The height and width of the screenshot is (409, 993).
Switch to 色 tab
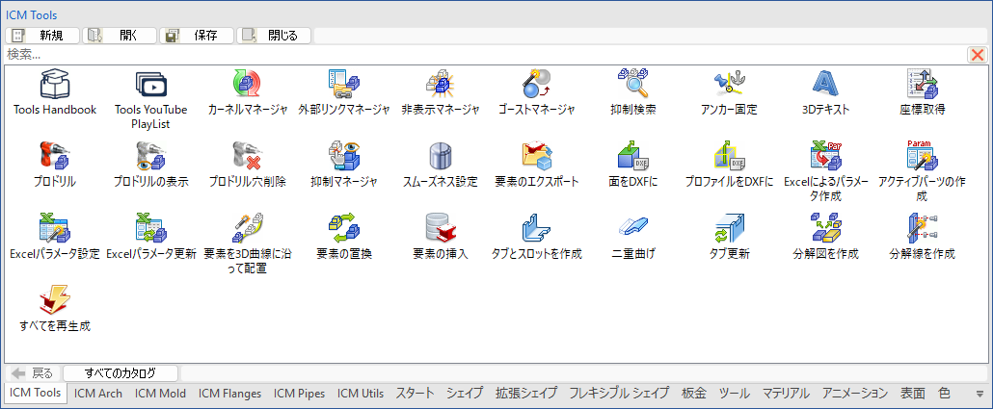point(944,394)
